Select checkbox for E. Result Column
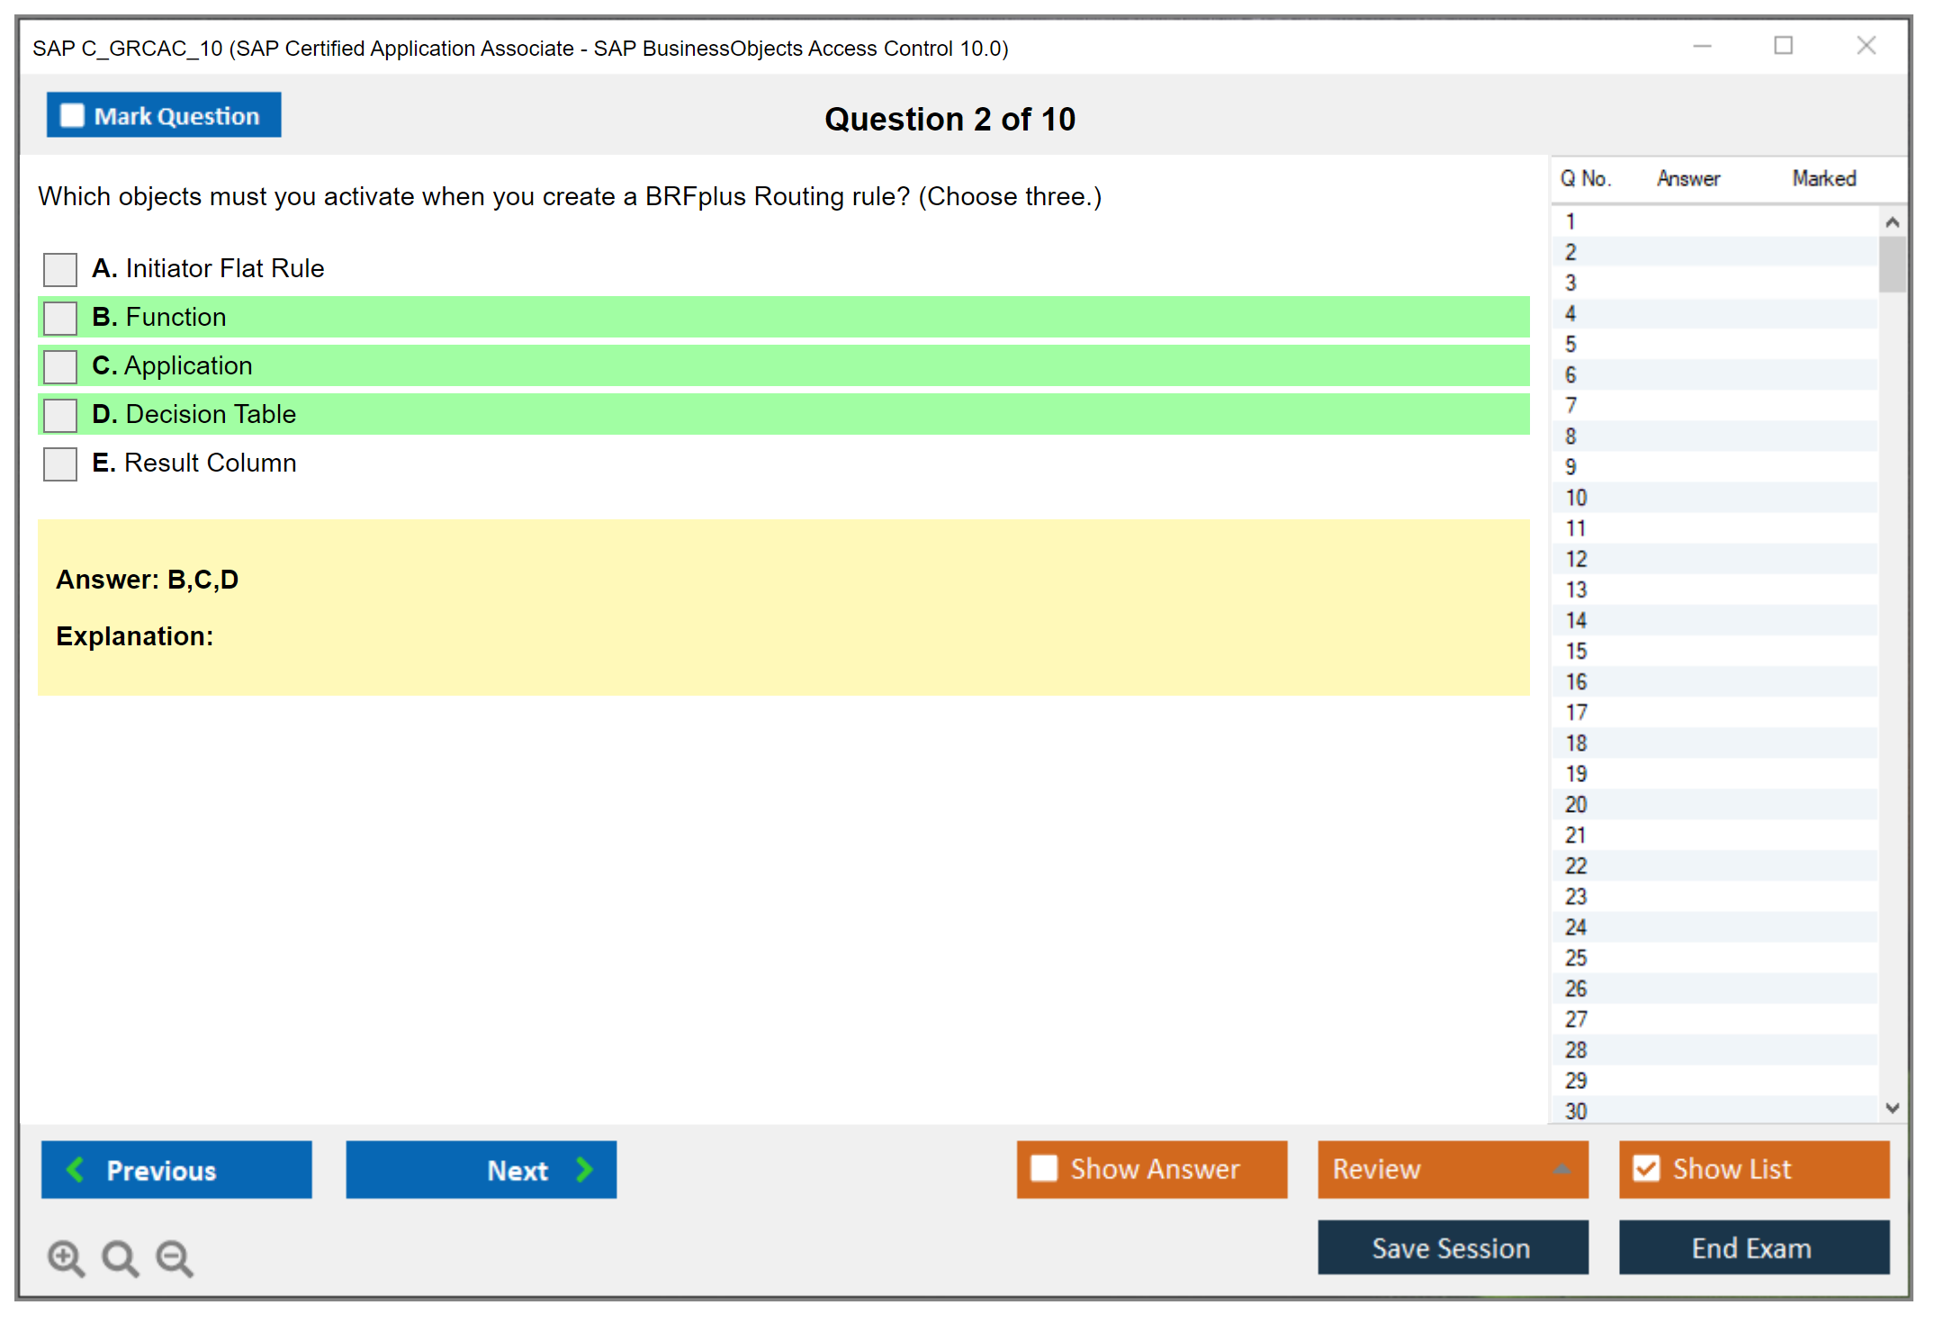Image resolution: width=1935 pixels, height=1323 pixels. (x=60, y=463)
